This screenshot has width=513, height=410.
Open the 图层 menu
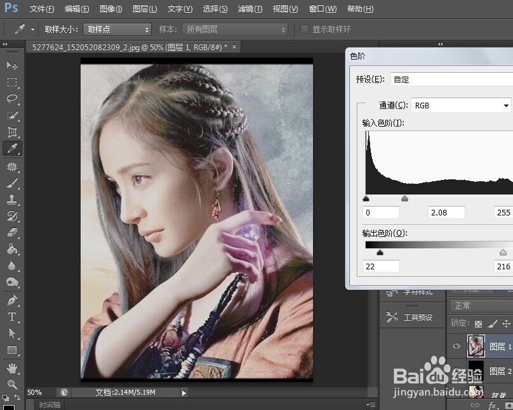point(145,9)
